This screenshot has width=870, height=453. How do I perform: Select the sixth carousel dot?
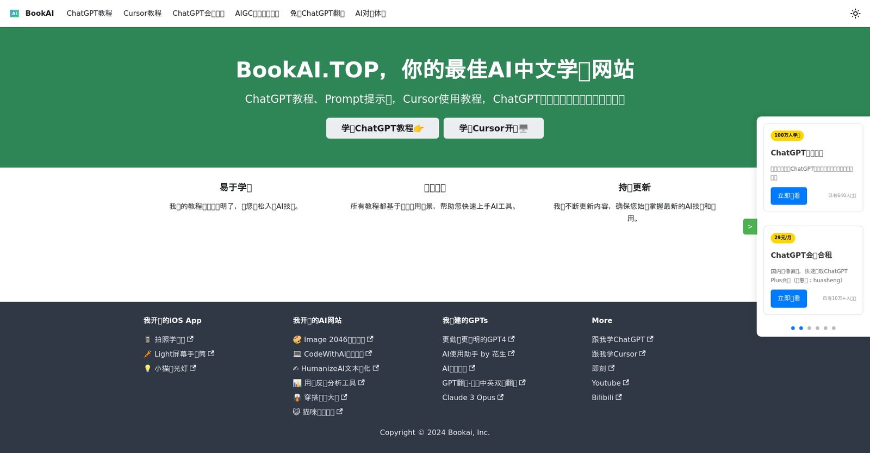(x=834, y=328)
